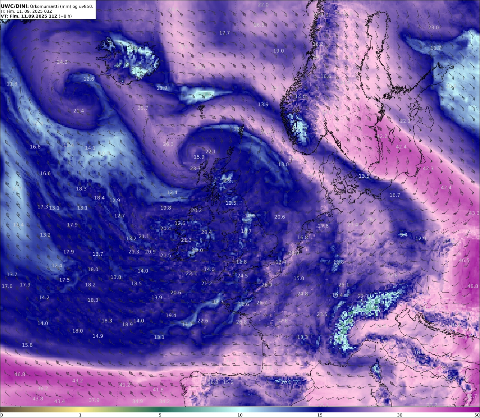Click the title text 'UWC/DINI: Úrkomumætti (mm) og uv850.'
The height and width of the screenshot is (418, 480).
pos(47,6)
